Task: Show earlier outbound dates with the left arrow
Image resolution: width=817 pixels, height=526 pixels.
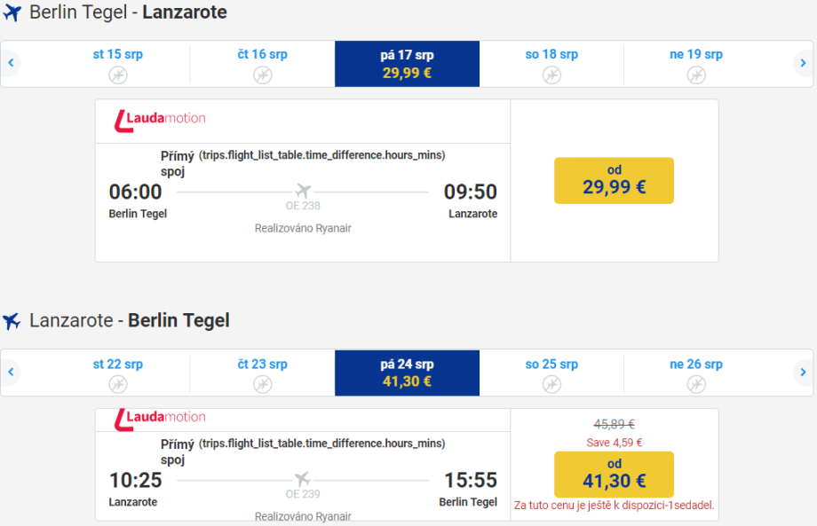Action: click(11, 63)
